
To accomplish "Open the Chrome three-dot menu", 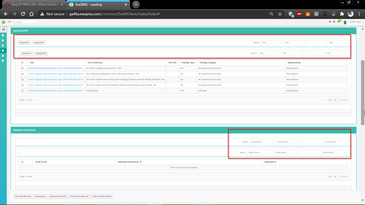I will tap(359, 14).
